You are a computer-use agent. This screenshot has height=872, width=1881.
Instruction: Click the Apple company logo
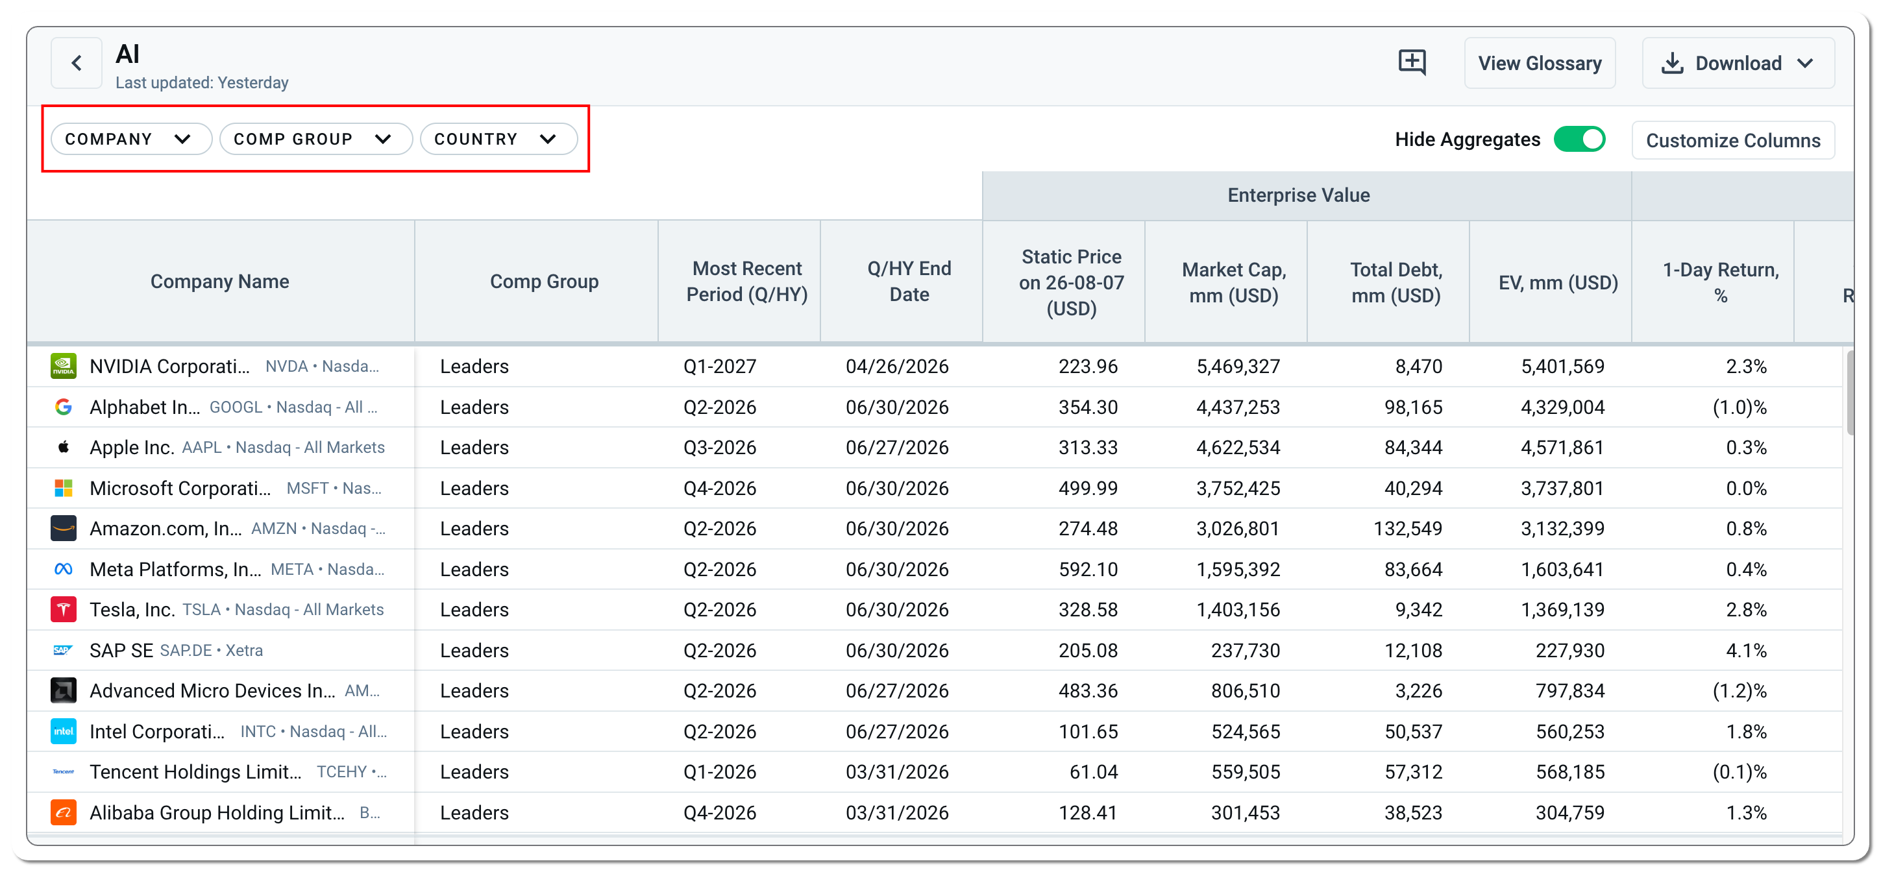pos(64,447)
